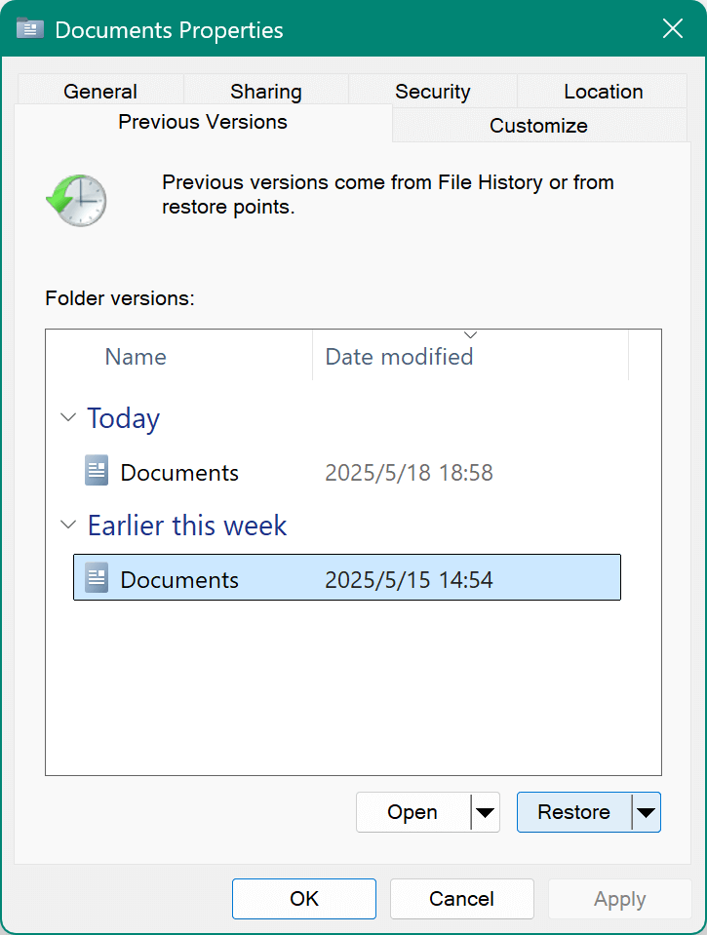Viewport: 707px width, 935px height.
Task: Click the clock icon with green arrow
Action: [76, 200]
